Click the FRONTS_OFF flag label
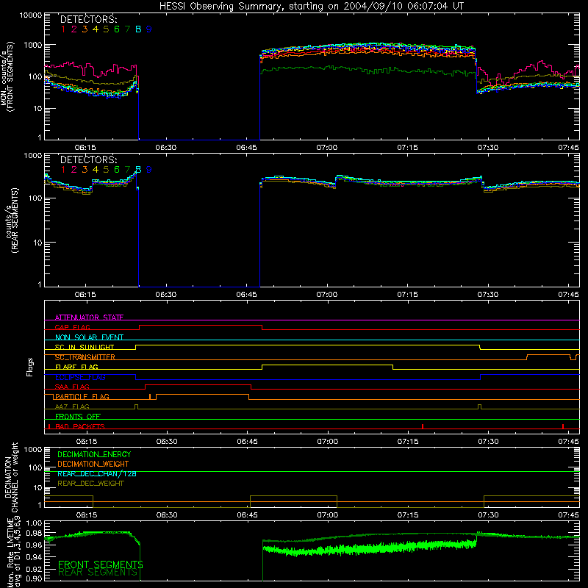 [78, 417]
